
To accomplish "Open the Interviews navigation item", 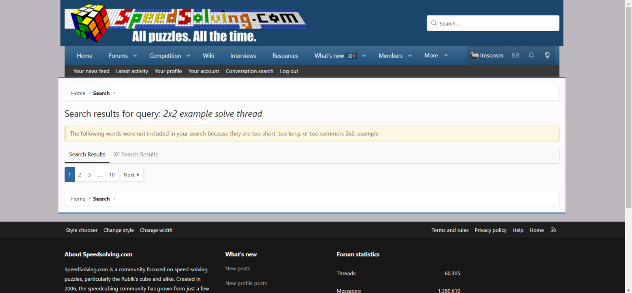I will (243, 56).
